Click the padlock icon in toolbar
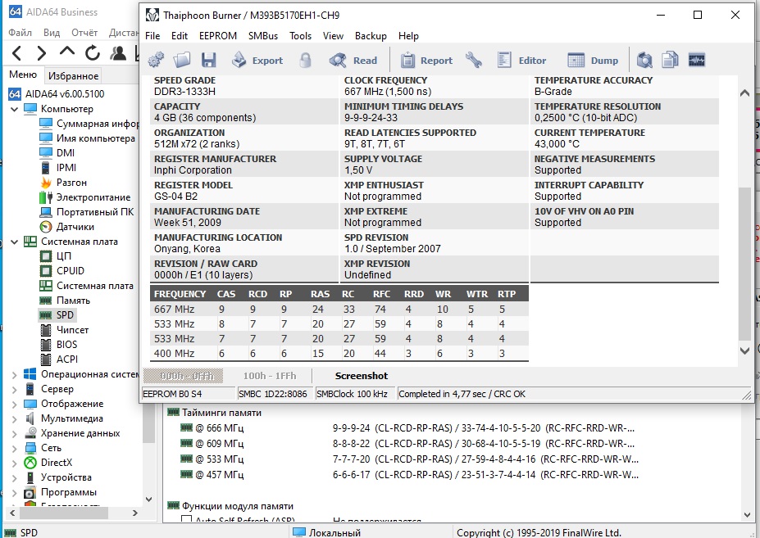The height and width of the screenshot is (538, 760). tap(305, 60)
